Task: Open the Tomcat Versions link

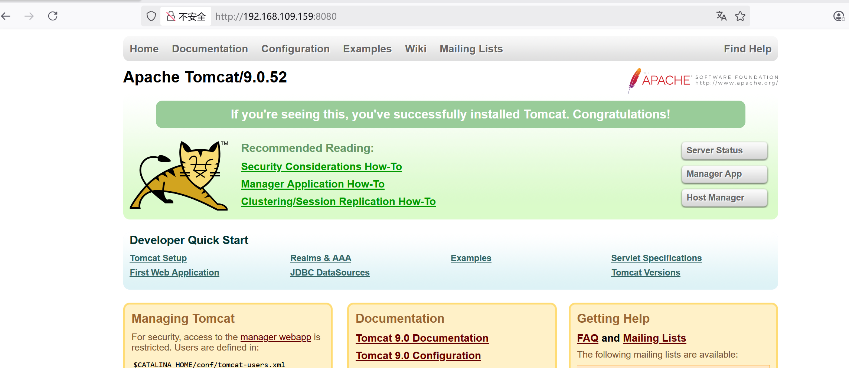Action: tap(646, 273)
